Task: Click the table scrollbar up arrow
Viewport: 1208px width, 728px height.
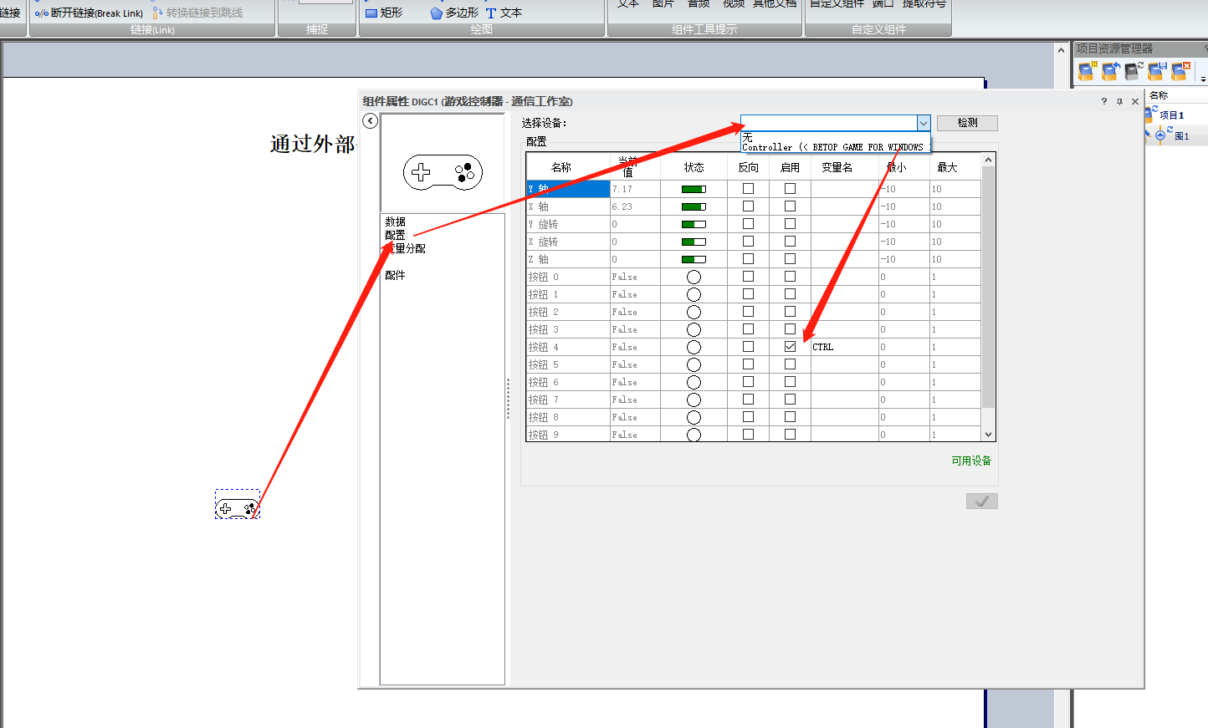Action: pos(988,160)
